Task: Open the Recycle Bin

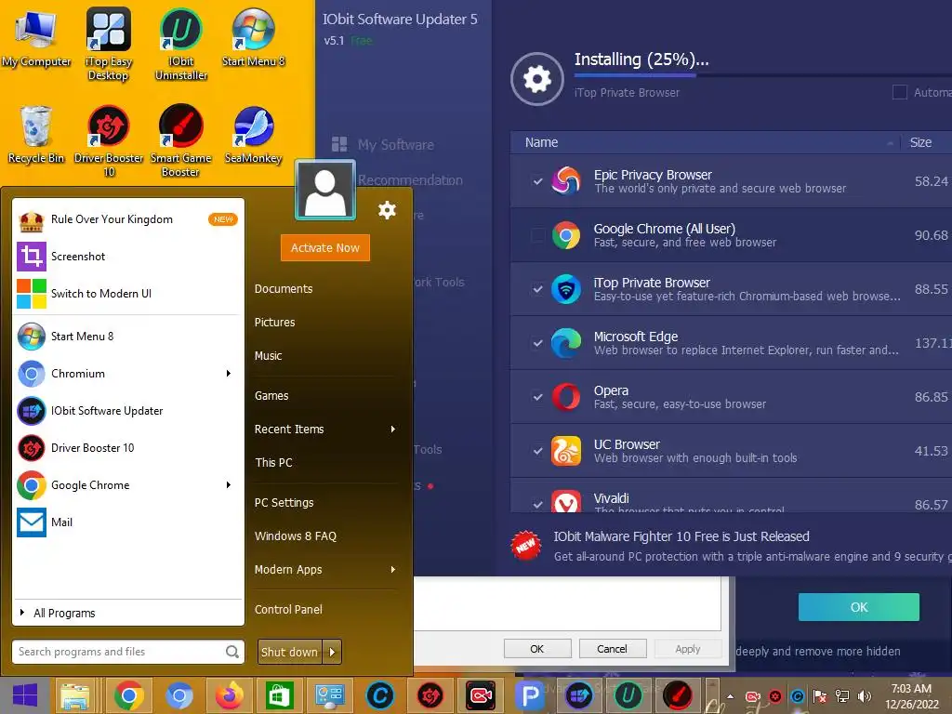Action: tap(36, 134)
